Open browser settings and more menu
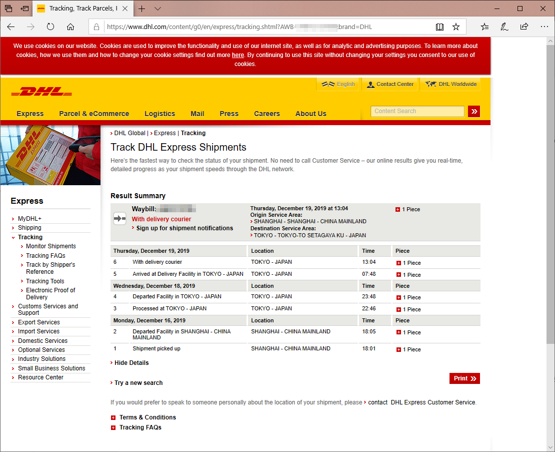555x452 pixels. [544, 27]
